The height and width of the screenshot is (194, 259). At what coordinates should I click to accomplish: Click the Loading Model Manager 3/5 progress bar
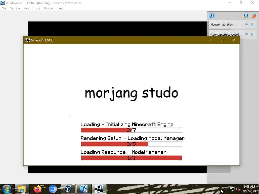point(132,144)
